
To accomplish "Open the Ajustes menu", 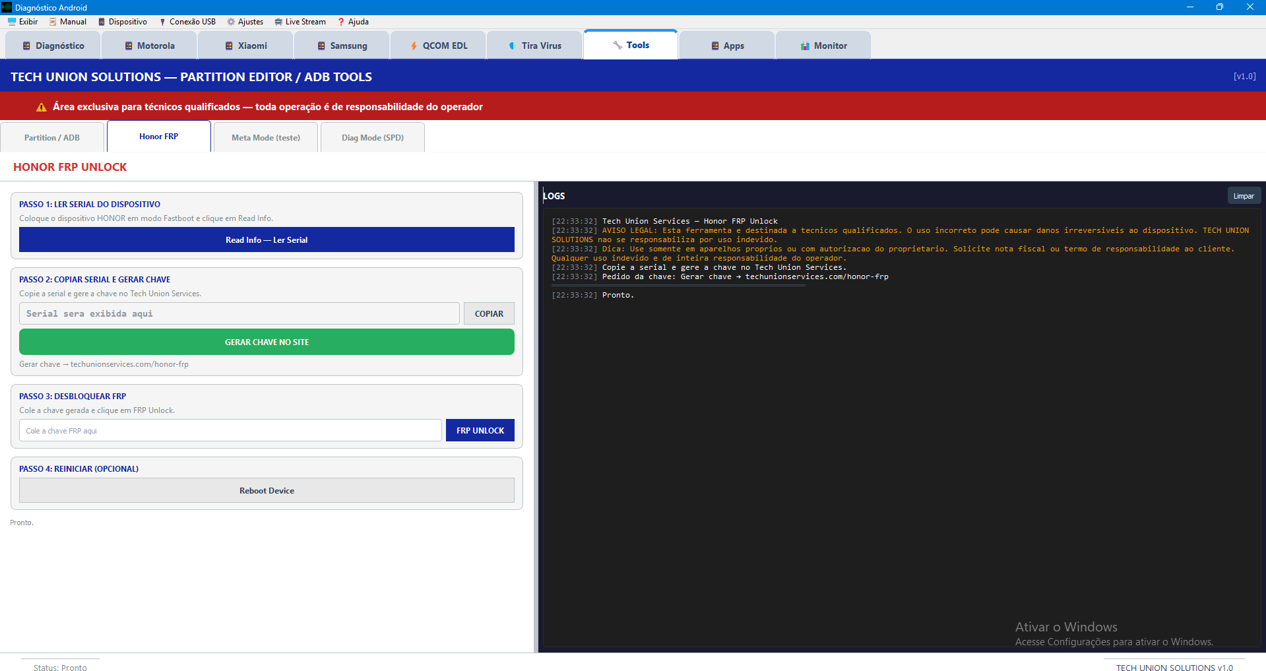I will 245,22.
